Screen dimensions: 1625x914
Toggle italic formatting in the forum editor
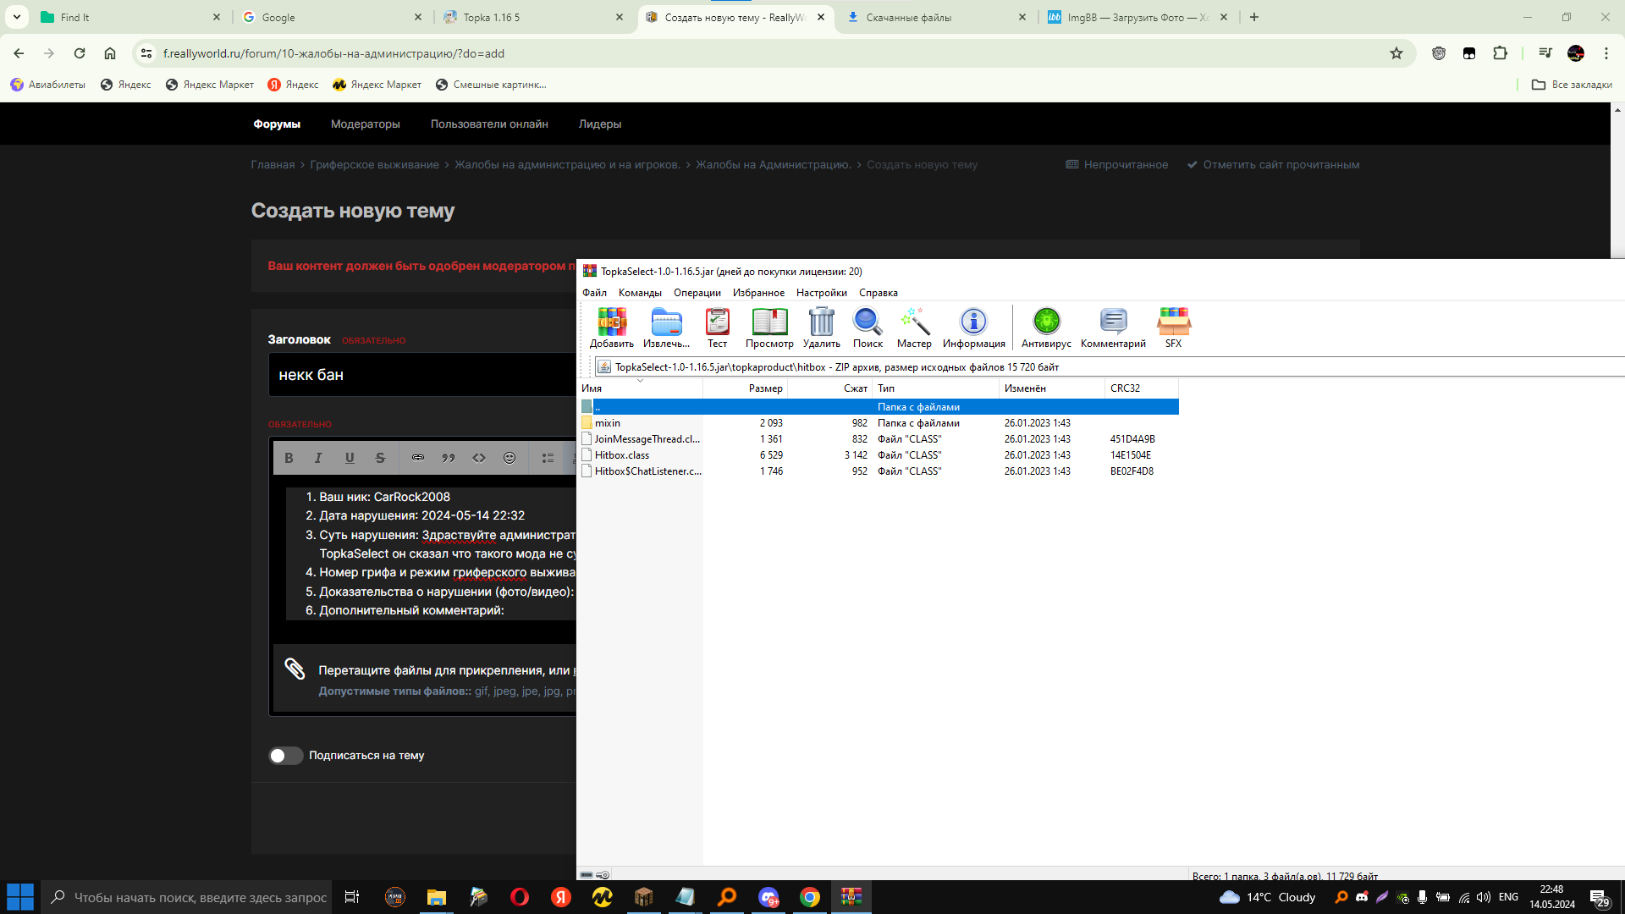(318, 458)
